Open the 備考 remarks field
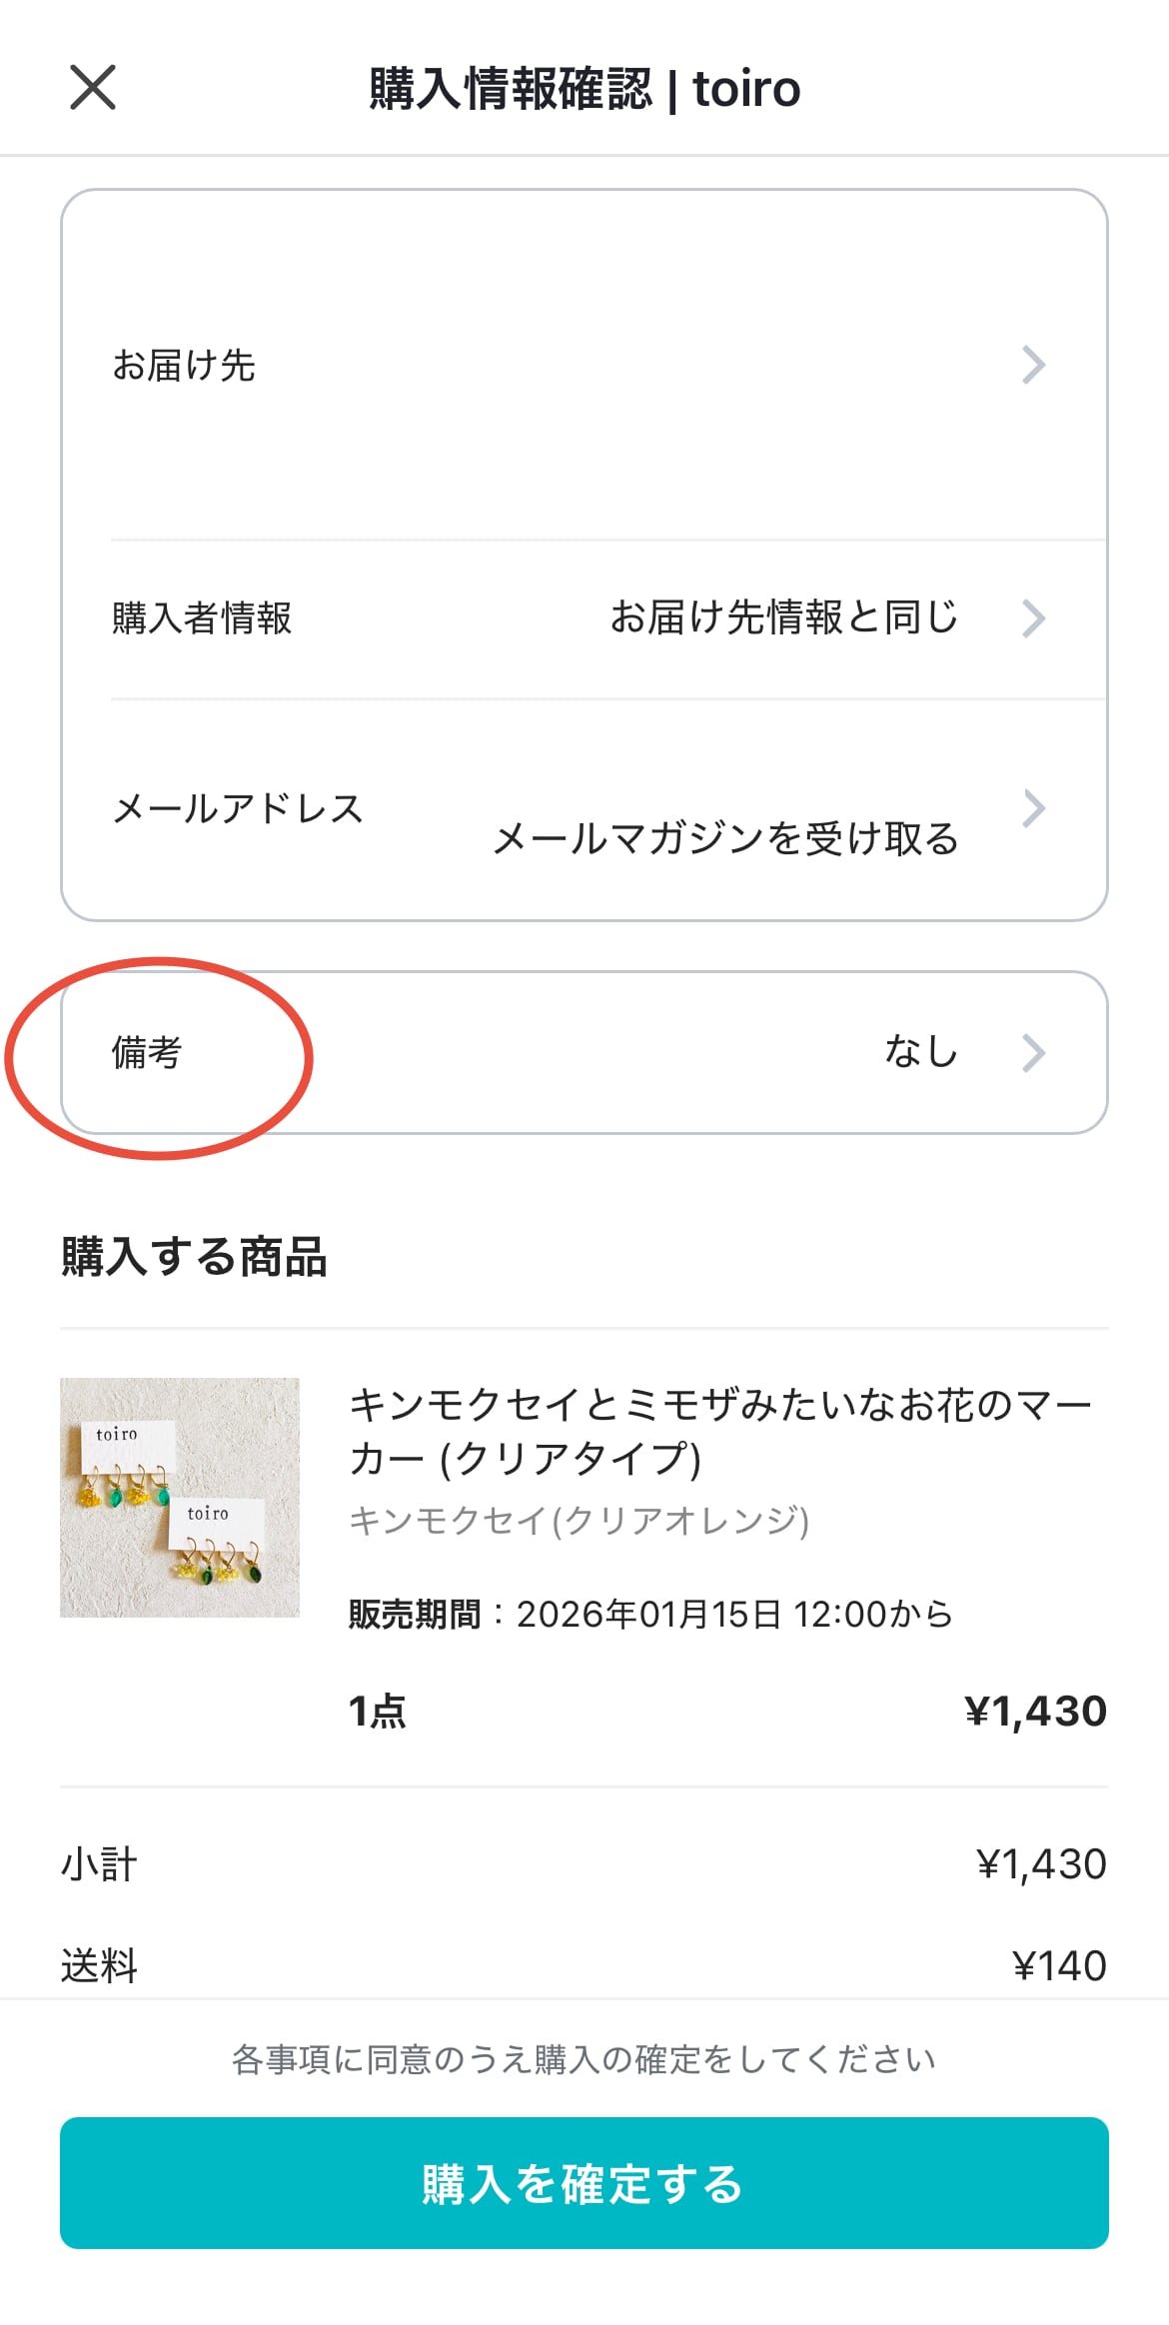Viewport: 1169px width, 2325px height. [147, 1053]
